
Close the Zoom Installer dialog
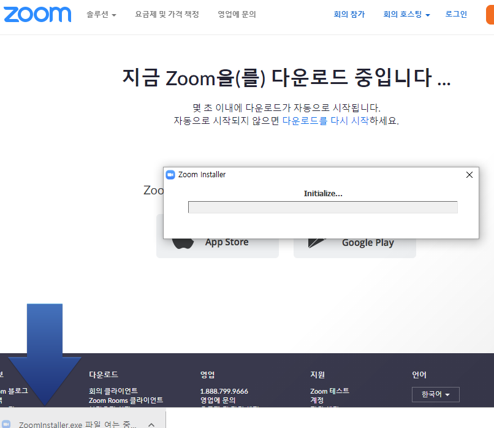click(469, 175)
